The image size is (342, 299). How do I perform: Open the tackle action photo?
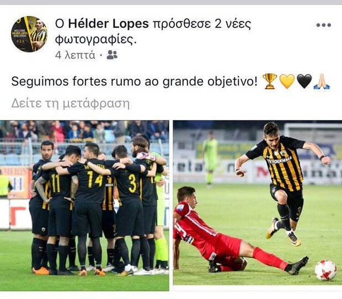coord(258,203)
